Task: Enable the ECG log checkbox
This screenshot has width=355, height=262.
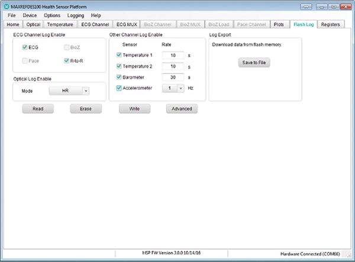Action: point(25,47)
